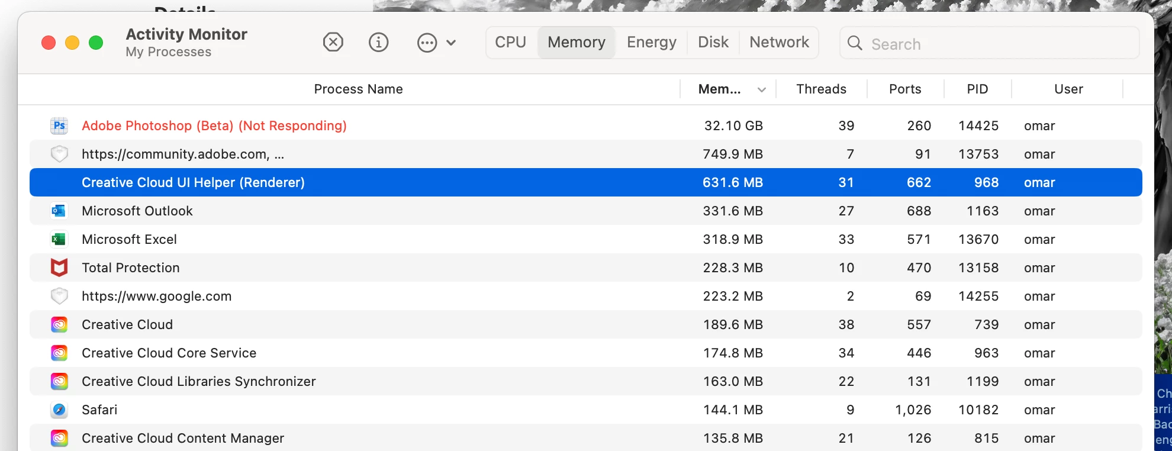1172x451 pixels.
Task: Click the Microsoft Excel app icon
Action: 59,239
